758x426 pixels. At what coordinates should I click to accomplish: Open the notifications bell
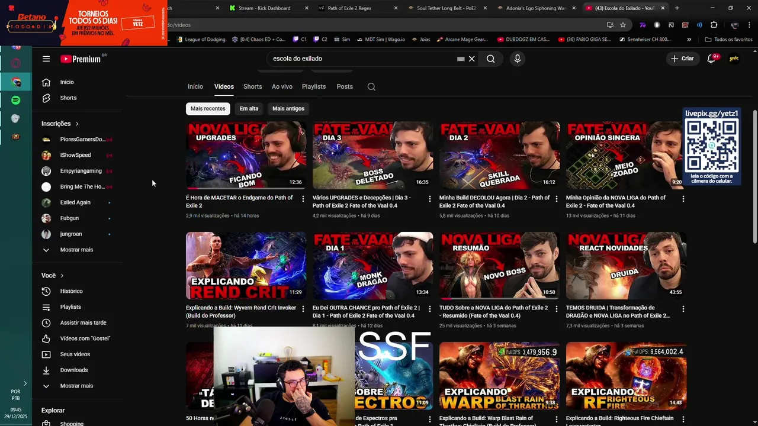(x=711, y=59)
